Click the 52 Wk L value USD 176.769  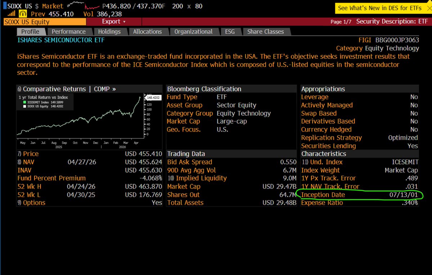144,195
